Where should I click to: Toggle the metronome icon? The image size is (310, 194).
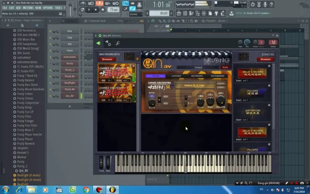(x=83, y=3)
